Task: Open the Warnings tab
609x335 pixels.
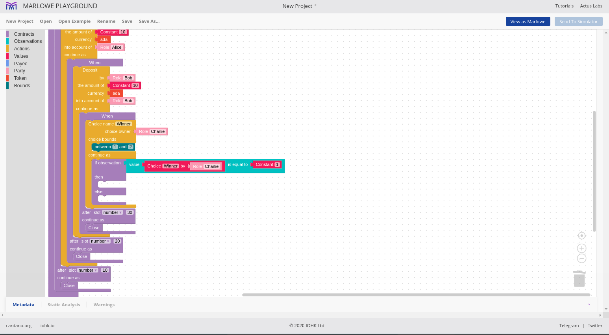Action: tap(104, 305)
